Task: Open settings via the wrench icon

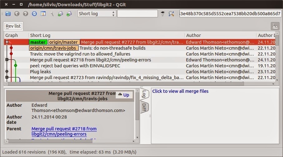Action: (x=52, y=14)
